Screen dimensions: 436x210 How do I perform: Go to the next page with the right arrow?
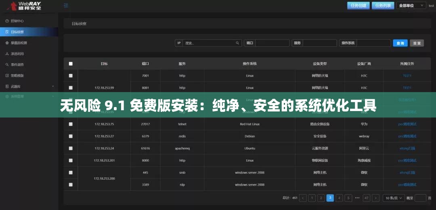point(376,198)
